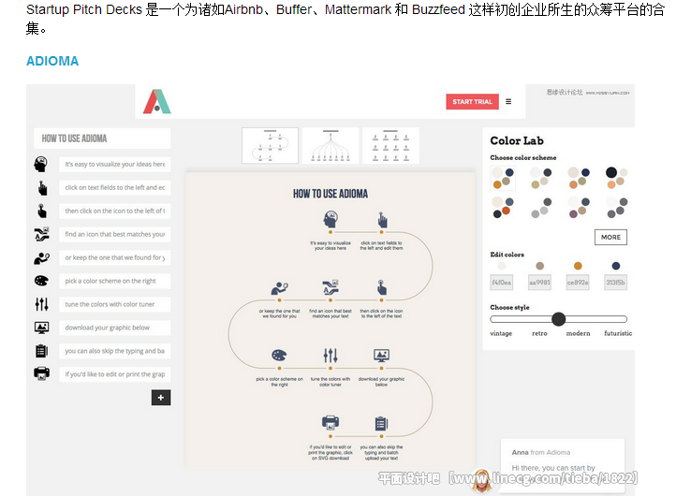This screenshot has height=496, width=676.
Task: Click the printer icon in the infographic
Action: click(x=331, y=423)
